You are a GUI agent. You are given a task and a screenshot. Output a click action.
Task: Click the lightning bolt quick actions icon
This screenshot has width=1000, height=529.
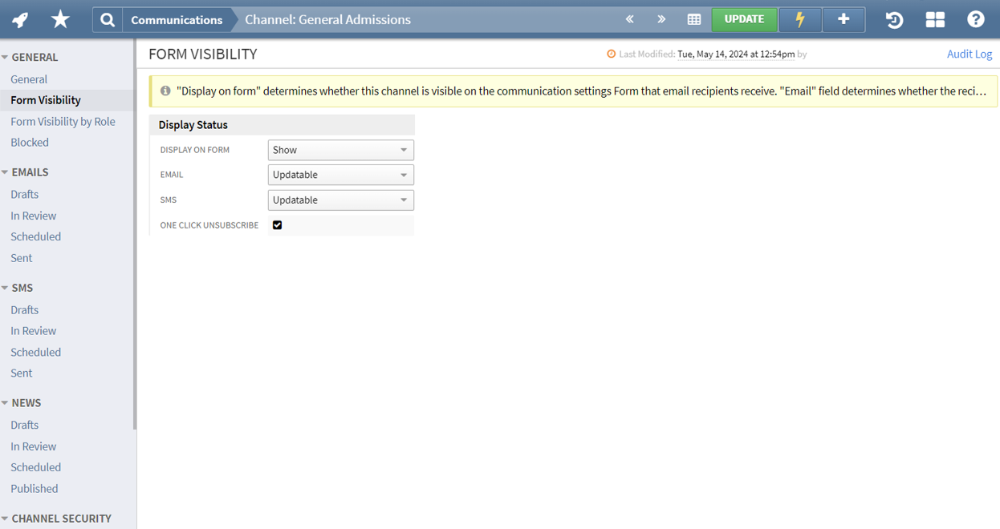click(x=800, y=19)
